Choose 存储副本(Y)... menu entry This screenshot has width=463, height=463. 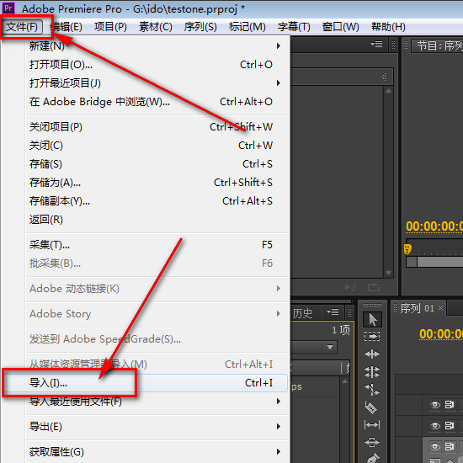coord(157,201)
